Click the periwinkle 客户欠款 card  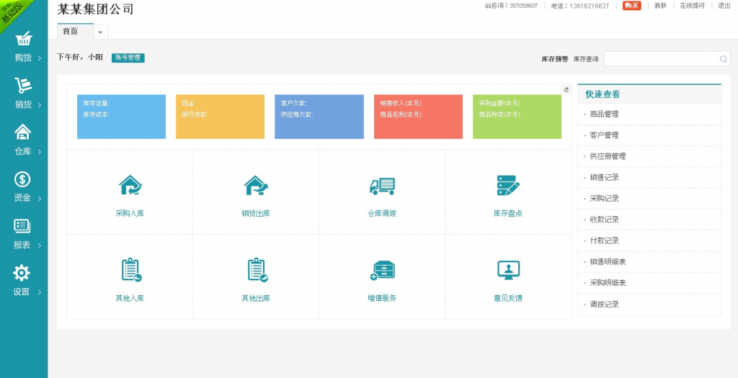coord(319,117)
